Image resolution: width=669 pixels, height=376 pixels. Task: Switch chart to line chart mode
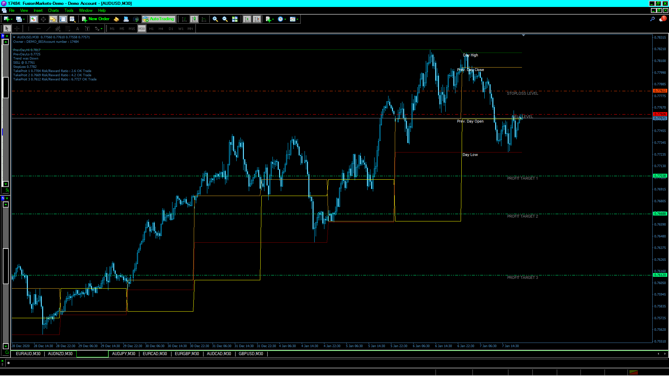coord(204,19)
